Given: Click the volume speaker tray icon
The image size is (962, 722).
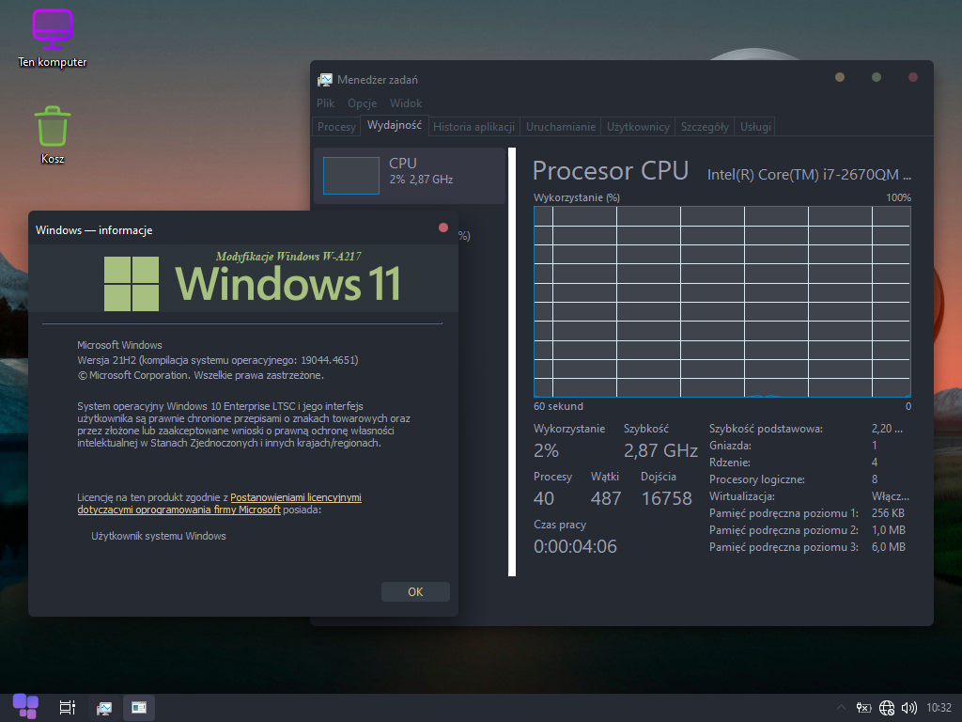Looking at the screenshot, I should (908, 708).
